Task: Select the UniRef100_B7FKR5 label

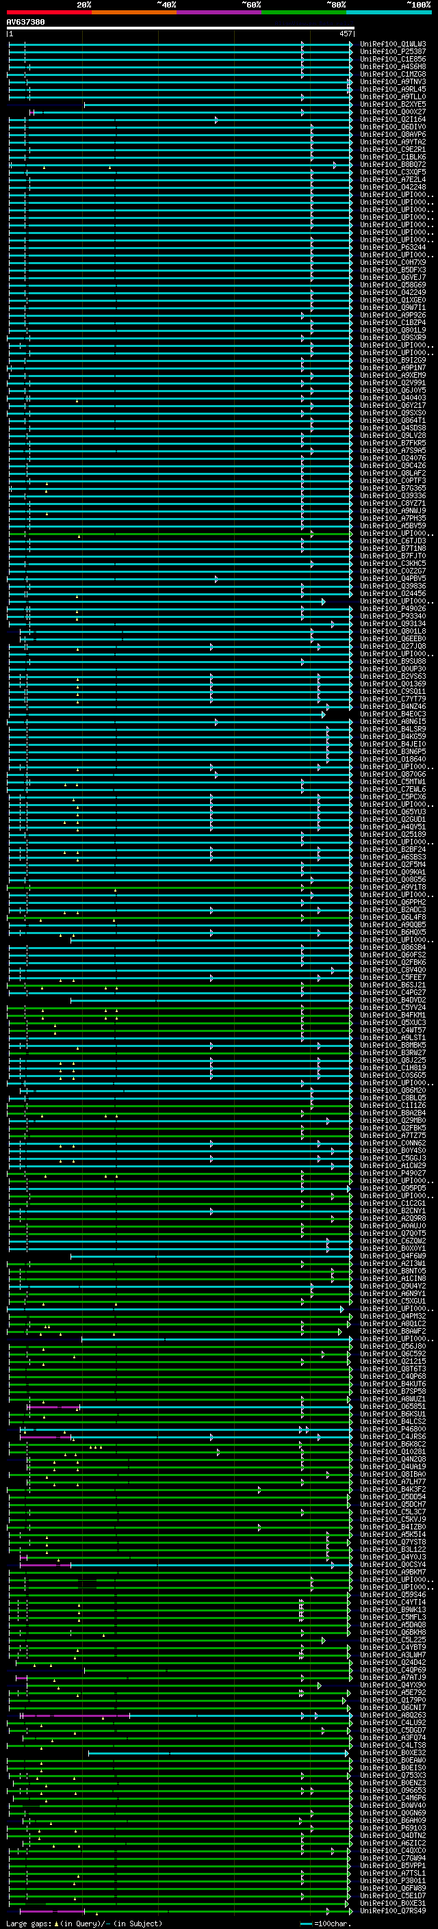Action: [x=393, y=443]
